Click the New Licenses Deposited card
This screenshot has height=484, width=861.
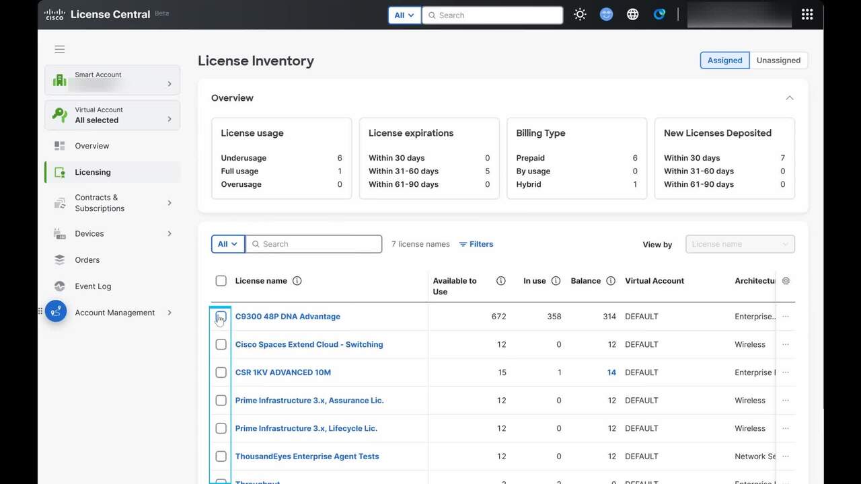click(724, 159)
